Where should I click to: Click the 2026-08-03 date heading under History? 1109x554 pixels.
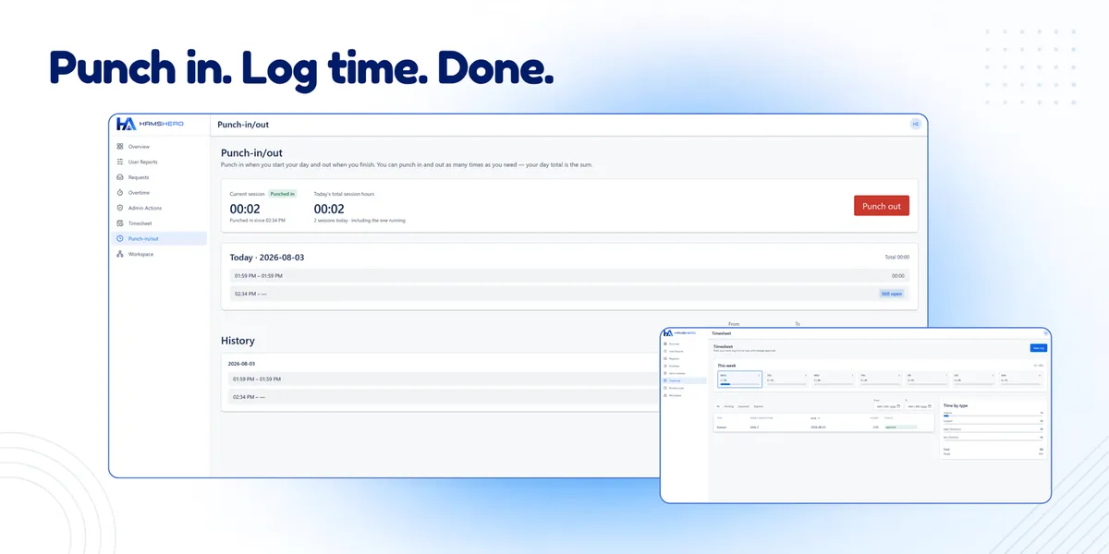(x=241, y=364)
